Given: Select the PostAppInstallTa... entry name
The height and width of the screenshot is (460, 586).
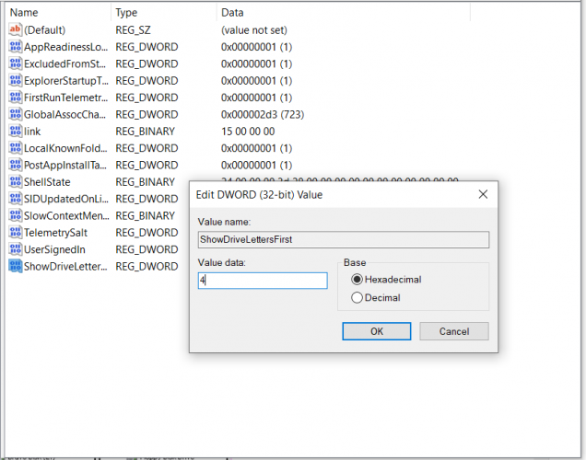Looking at the screenshot, I should pyautogui.click(x=65, y=165).
